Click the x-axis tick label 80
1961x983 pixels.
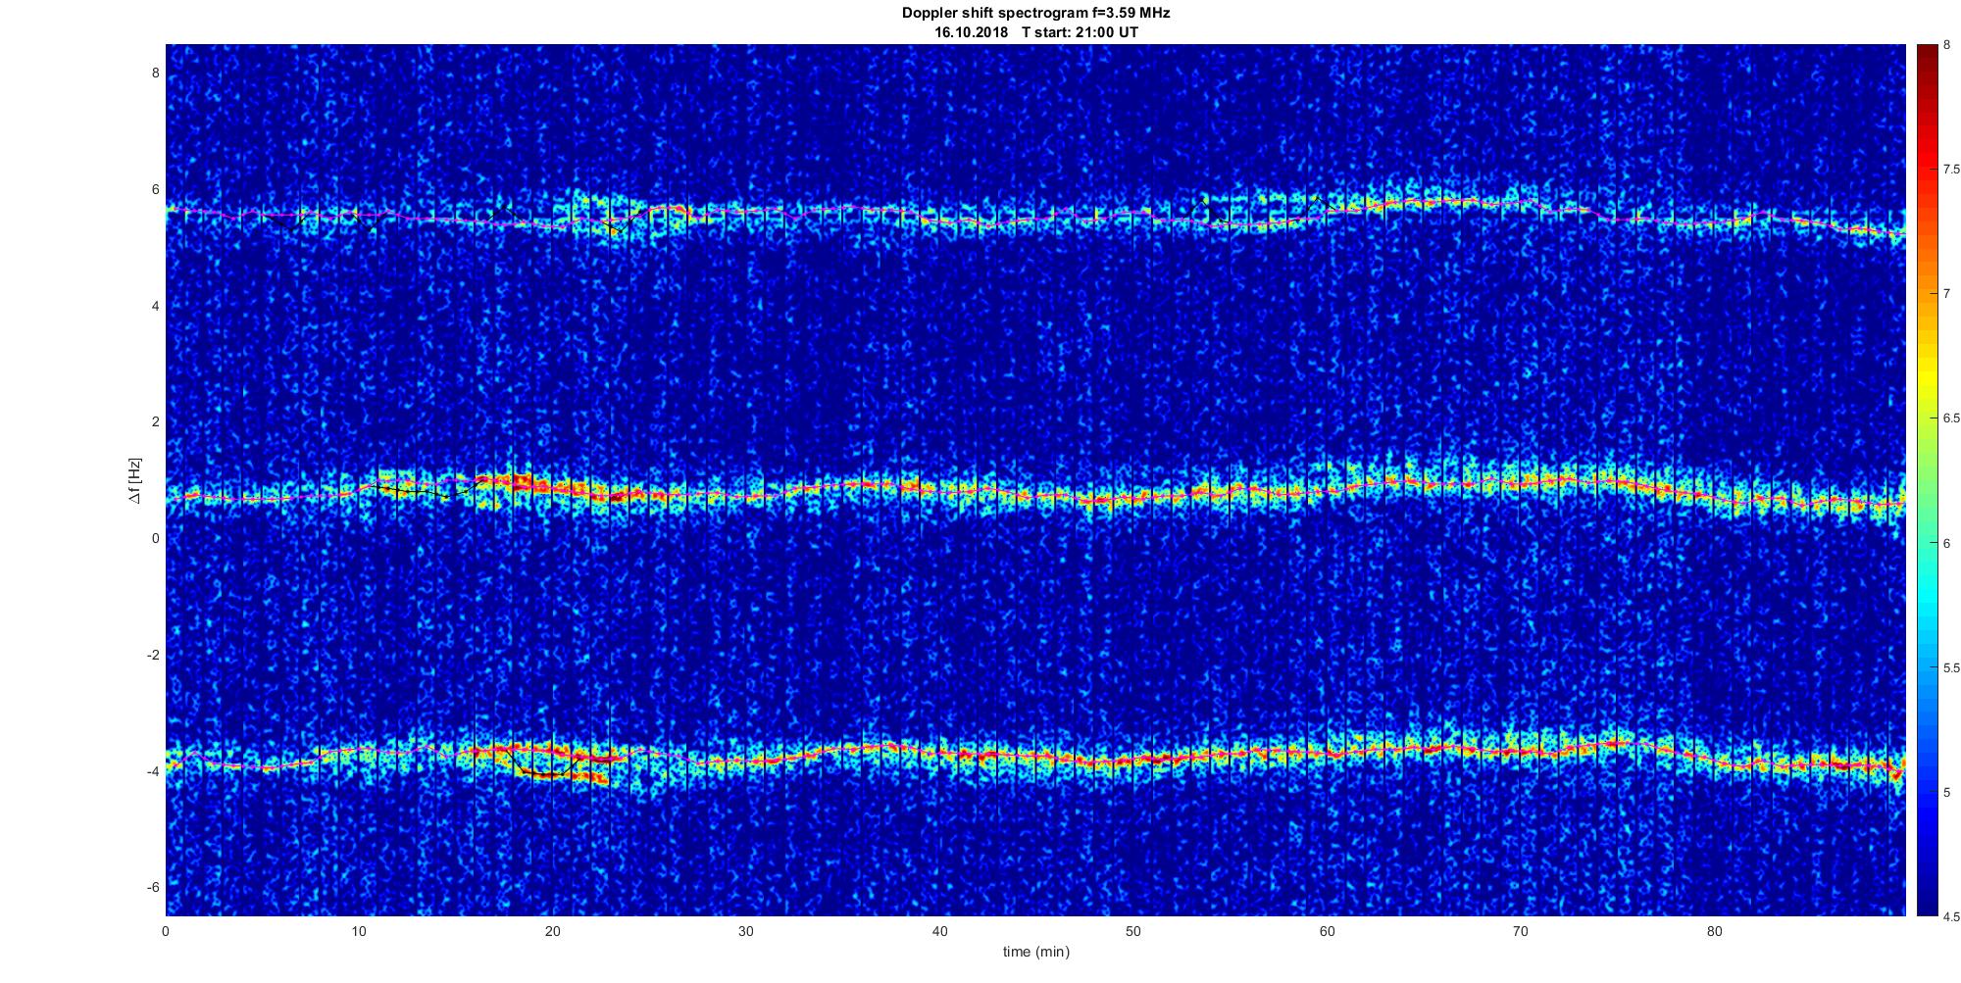pyautogui.click(x=1714, y=932)
